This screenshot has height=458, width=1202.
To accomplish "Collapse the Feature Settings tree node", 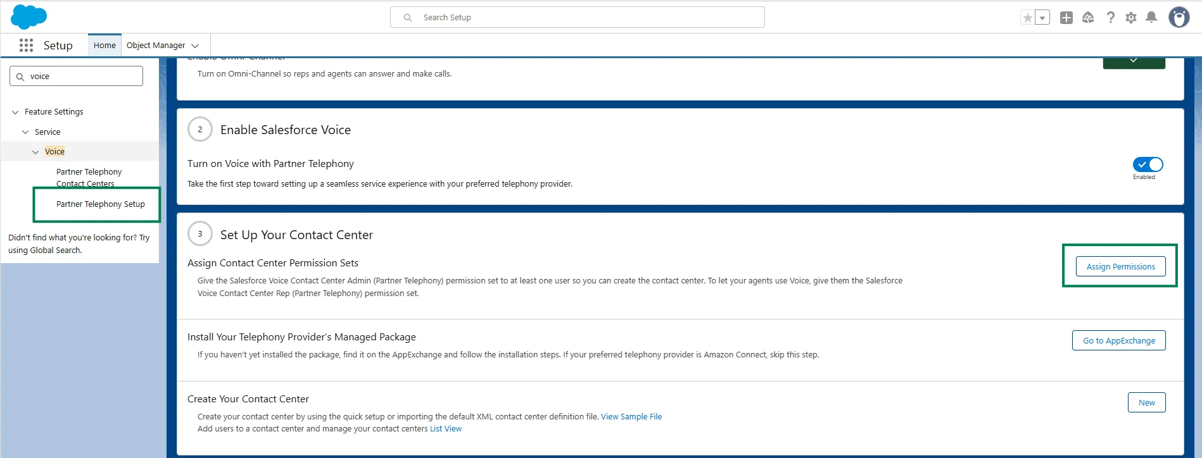I will tap(15, 112).
